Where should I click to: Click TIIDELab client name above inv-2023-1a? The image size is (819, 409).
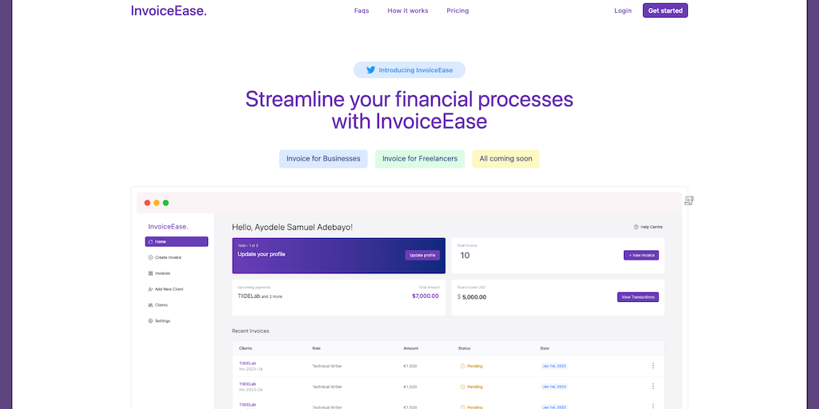click(248, 363)
